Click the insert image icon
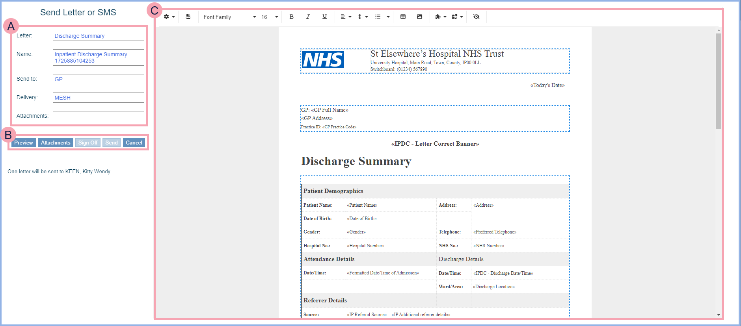The image size is (741, 326). (x=419, y=17)
